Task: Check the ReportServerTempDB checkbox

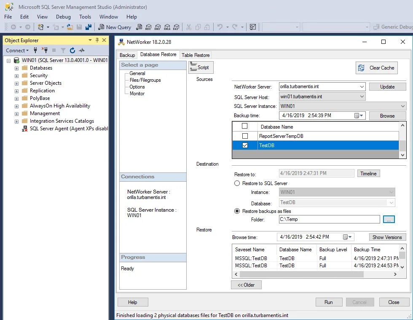Action: tap(245, 136)
